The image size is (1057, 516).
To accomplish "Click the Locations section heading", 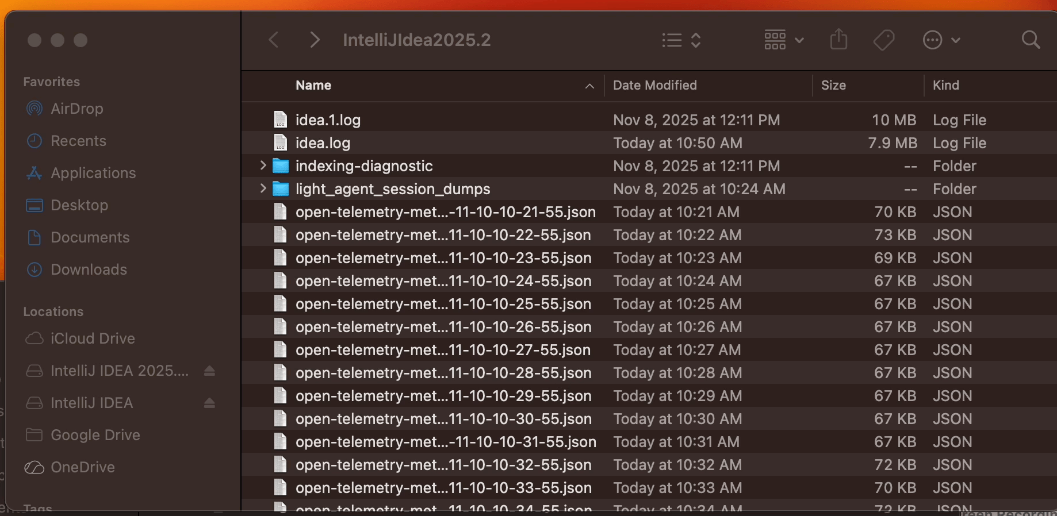I will (x=53, y=311).
